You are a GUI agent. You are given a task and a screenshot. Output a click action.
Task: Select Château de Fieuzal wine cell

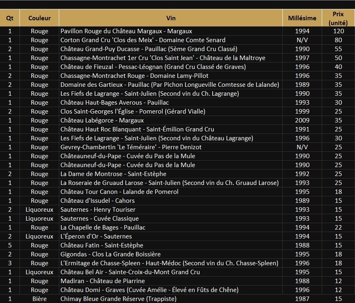click(x=171, y=67)
